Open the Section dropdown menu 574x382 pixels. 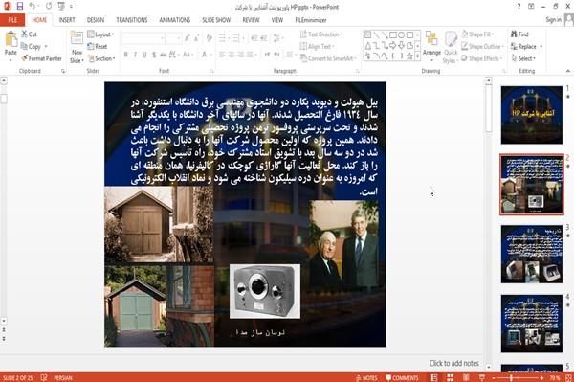(101, 58)
